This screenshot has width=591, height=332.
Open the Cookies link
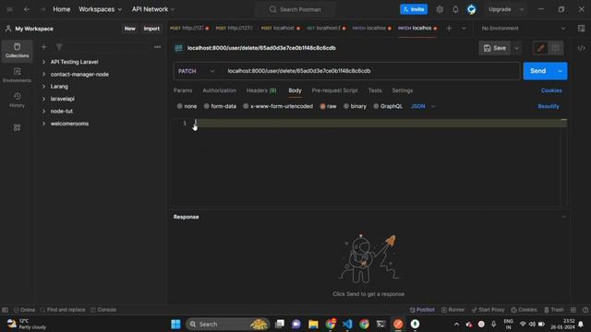tap(551, 90)
